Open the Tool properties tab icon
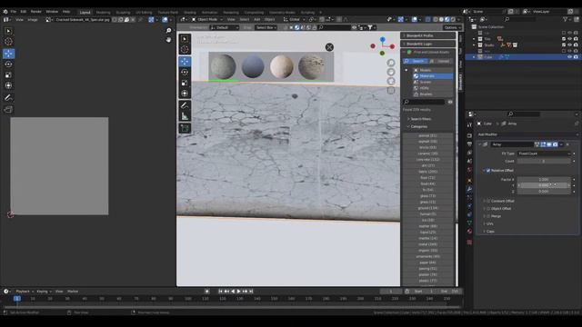 point(469,124)
